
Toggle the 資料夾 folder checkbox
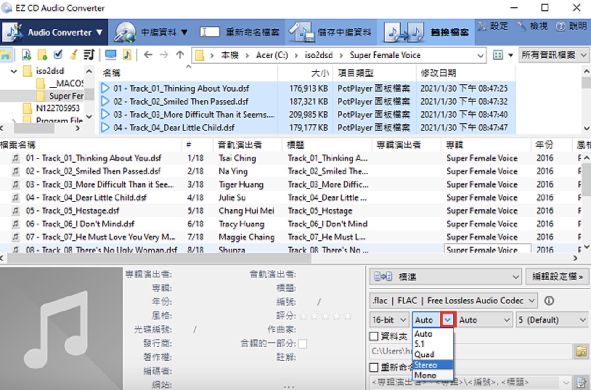374,336
